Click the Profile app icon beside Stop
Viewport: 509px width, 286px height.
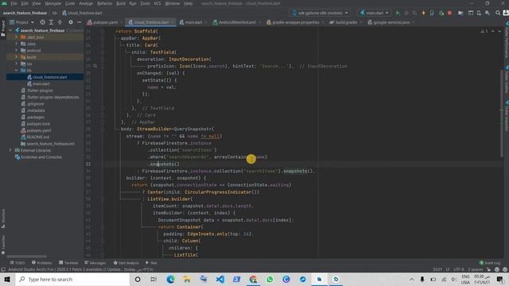[x=441, y=13]
